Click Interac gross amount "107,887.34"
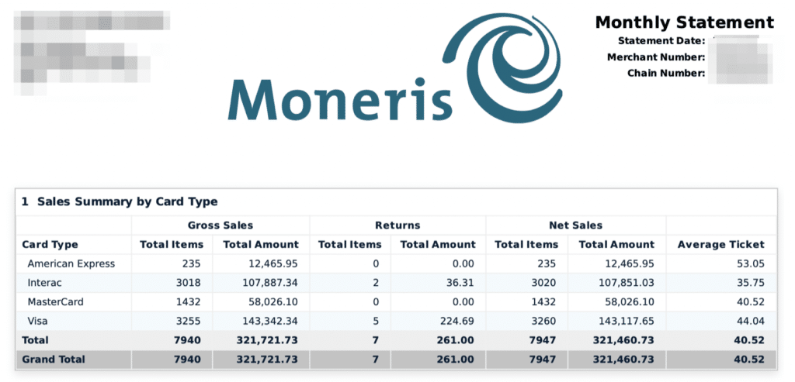 [x=269, y=283]
